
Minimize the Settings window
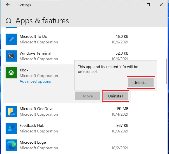click(135, 5)
